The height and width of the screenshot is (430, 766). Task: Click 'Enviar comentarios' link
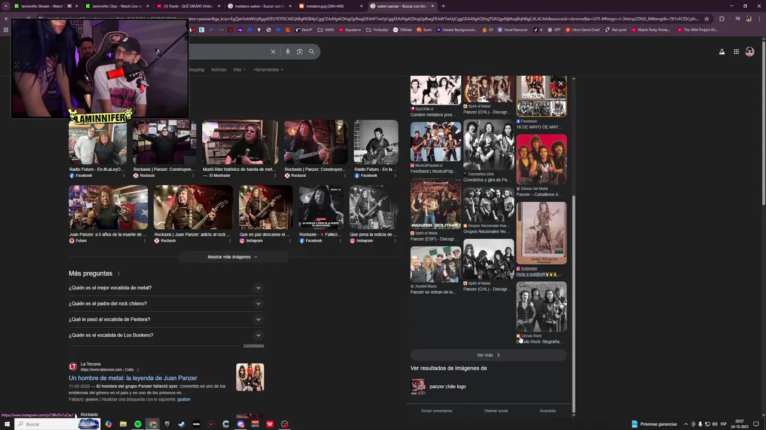click(437, 411)
